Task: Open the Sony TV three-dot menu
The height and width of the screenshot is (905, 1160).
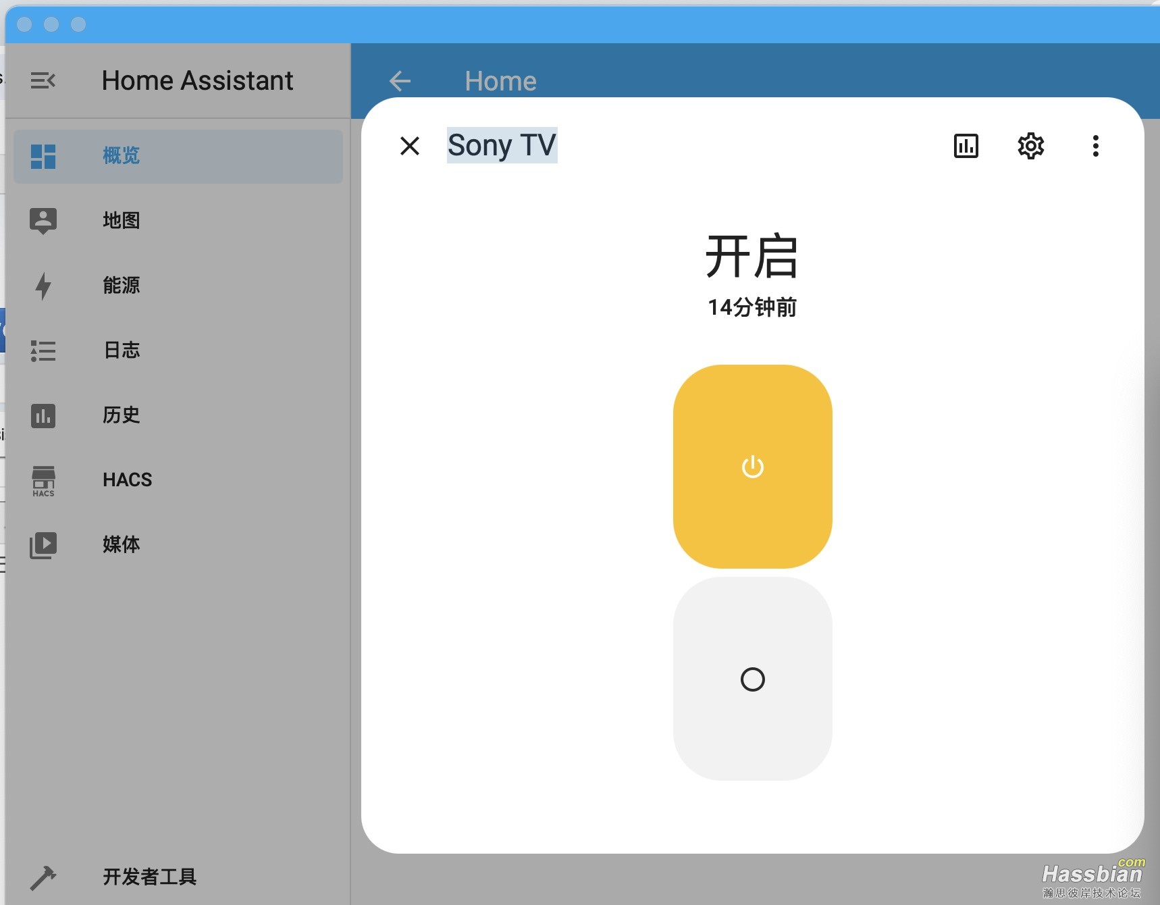Action: (1096, 146)
